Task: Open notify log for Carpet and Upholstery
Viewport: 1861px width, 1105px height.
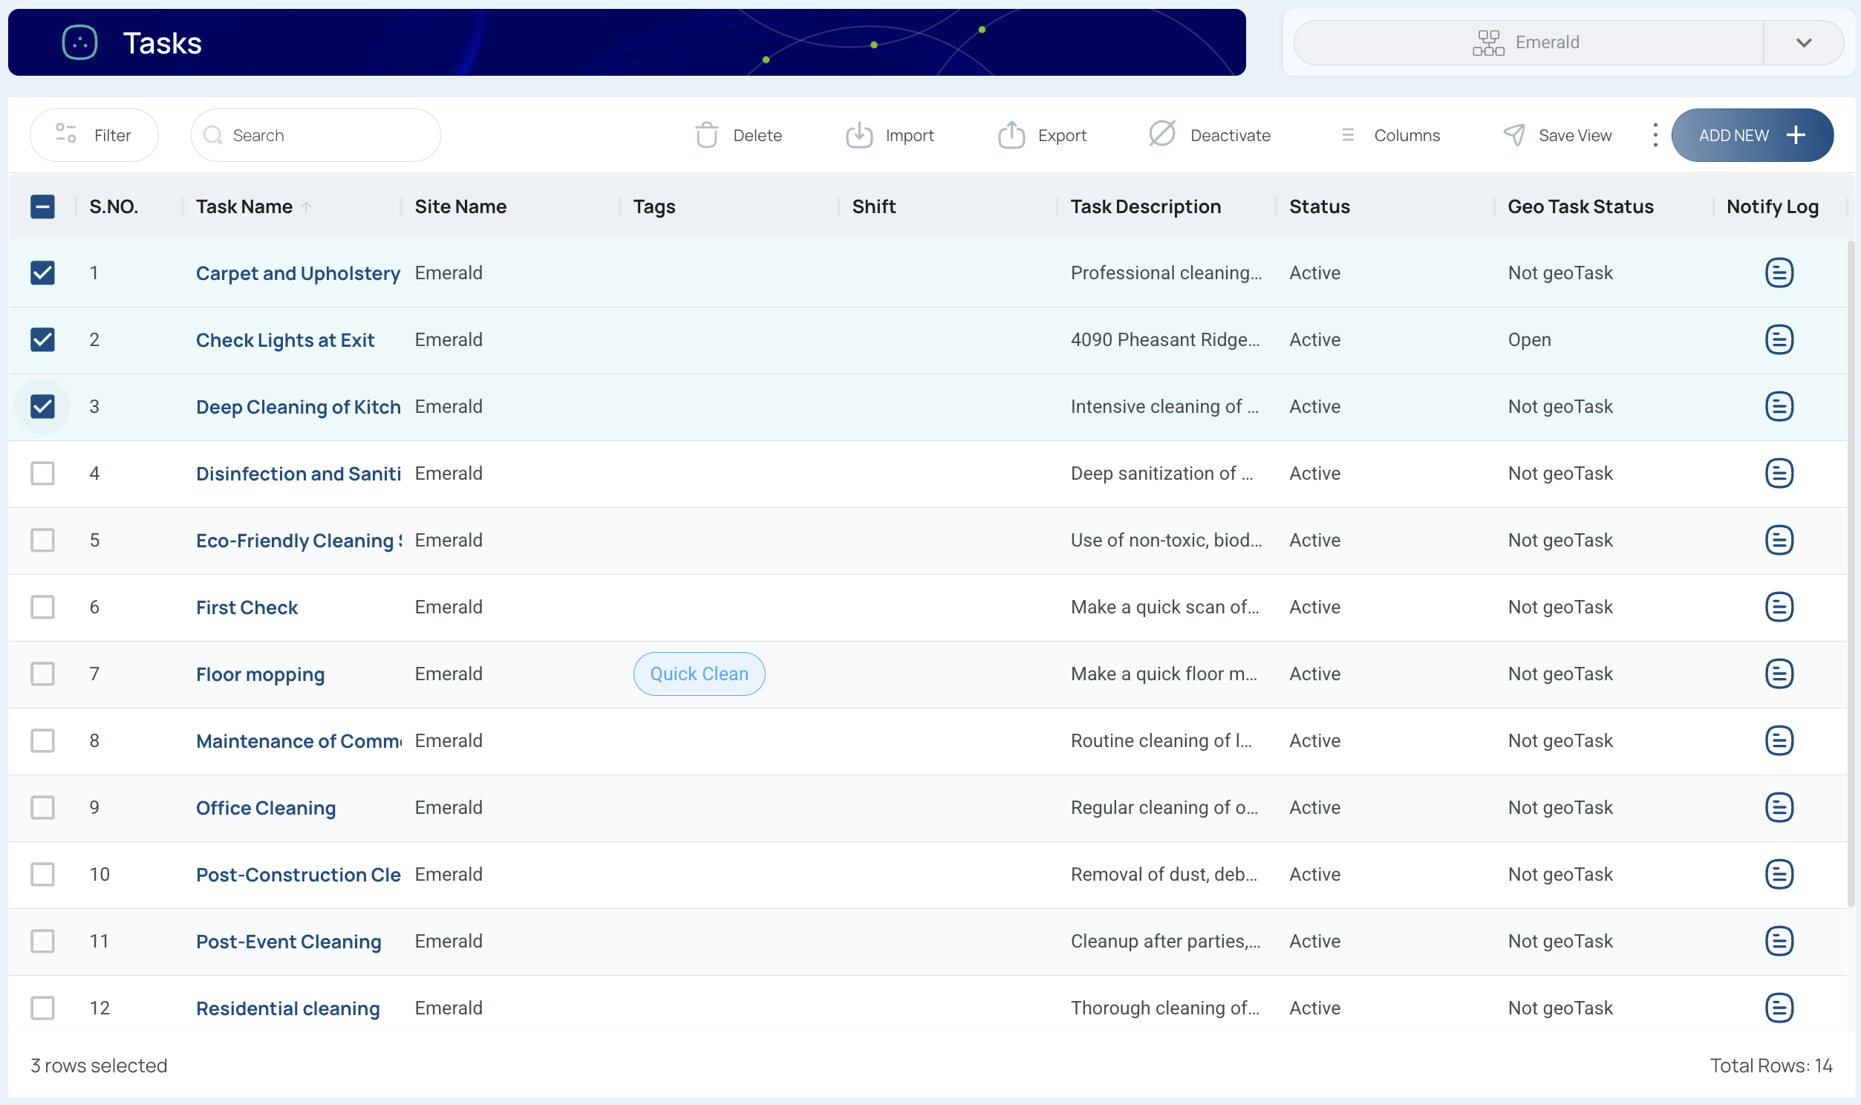Action: [1779, 273]
